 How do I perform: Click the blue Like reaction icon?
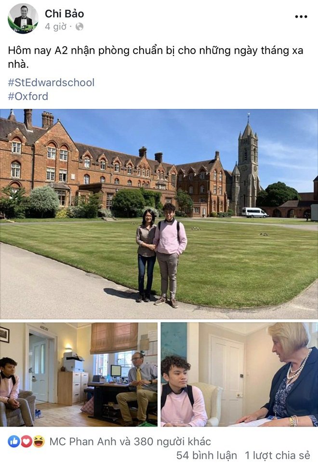(13, 441)
